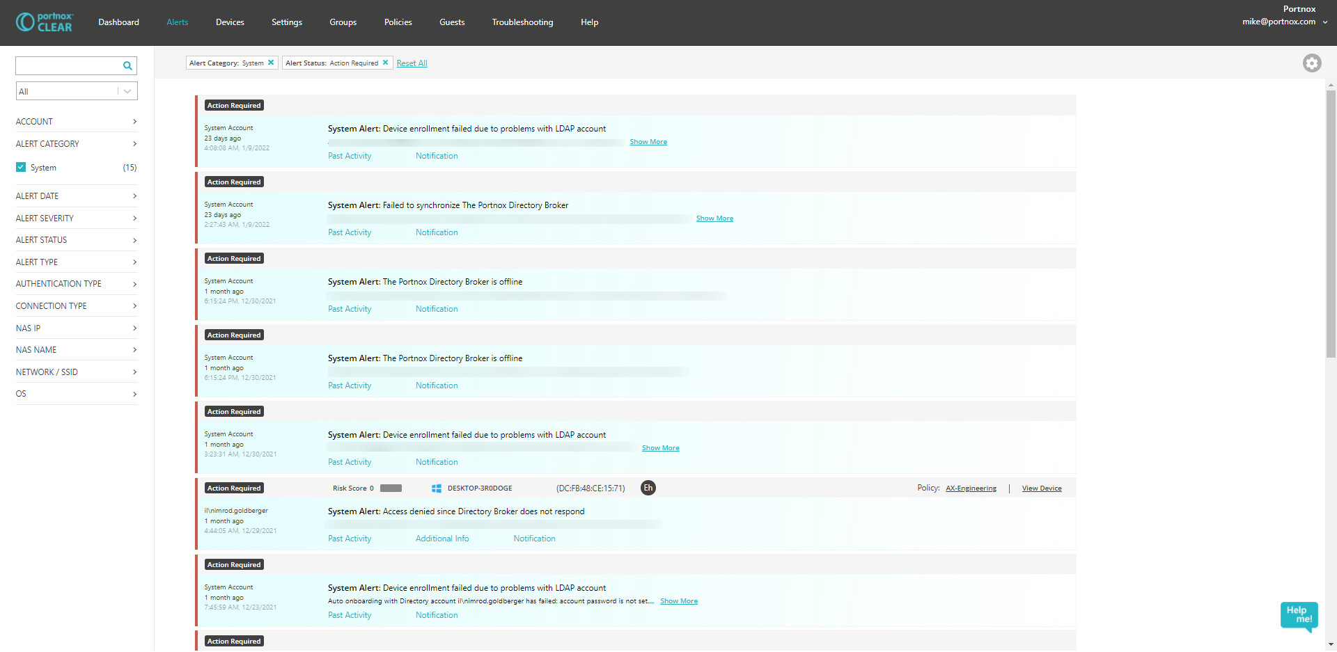Expand the ALERT STATUS filter section

point(77,240)
